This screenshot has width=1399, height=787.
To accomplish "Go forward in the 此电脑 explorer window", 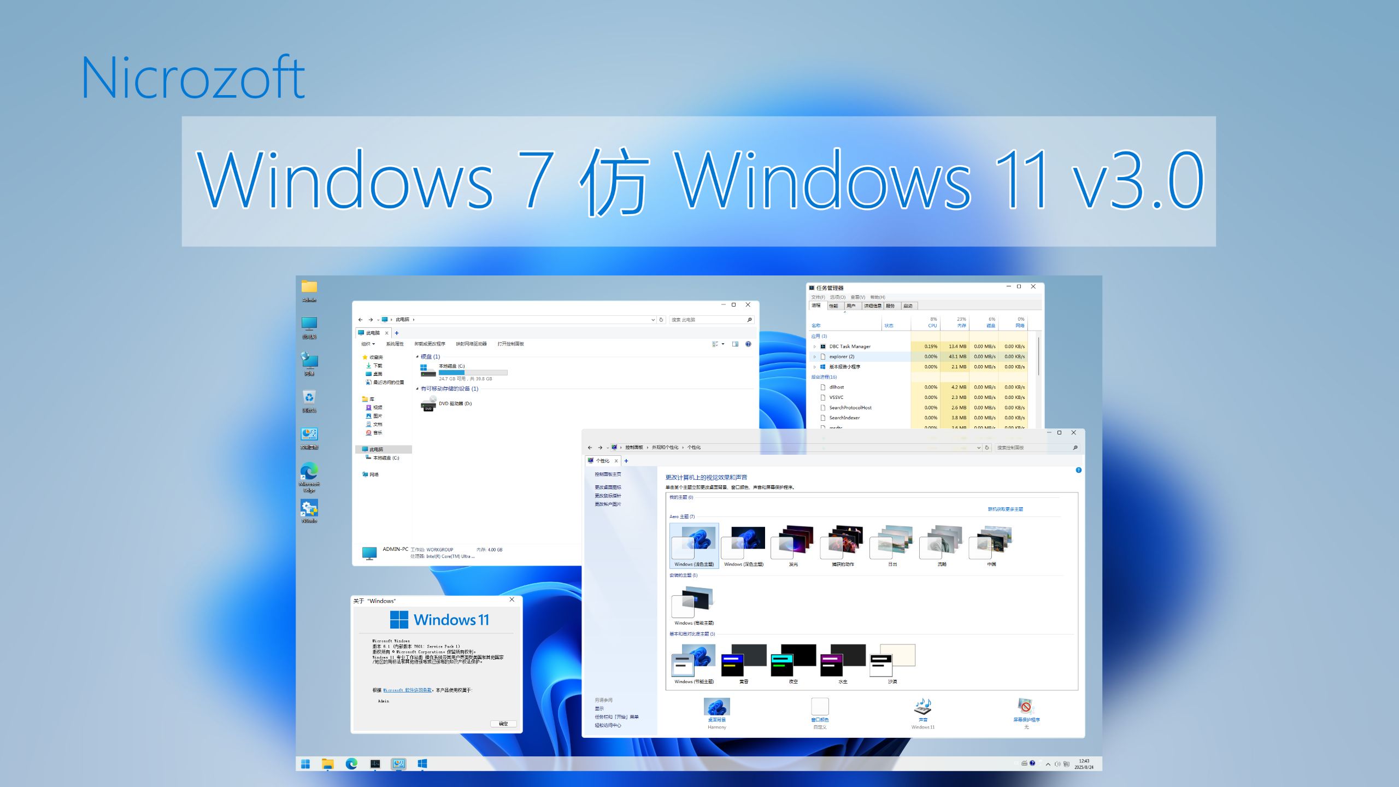I will click(370, 320).
